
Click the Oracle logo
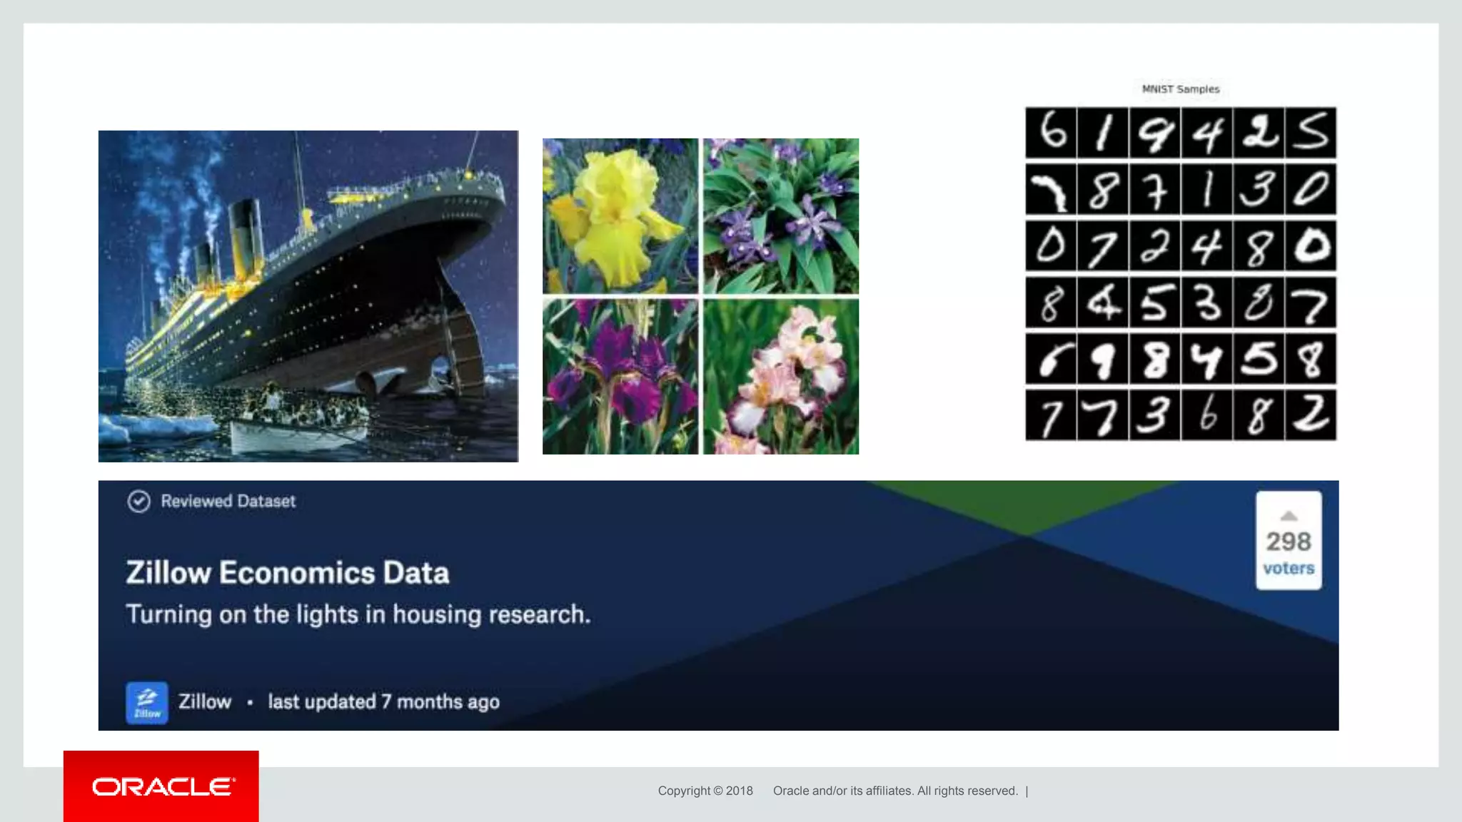[x=161, y=786]
